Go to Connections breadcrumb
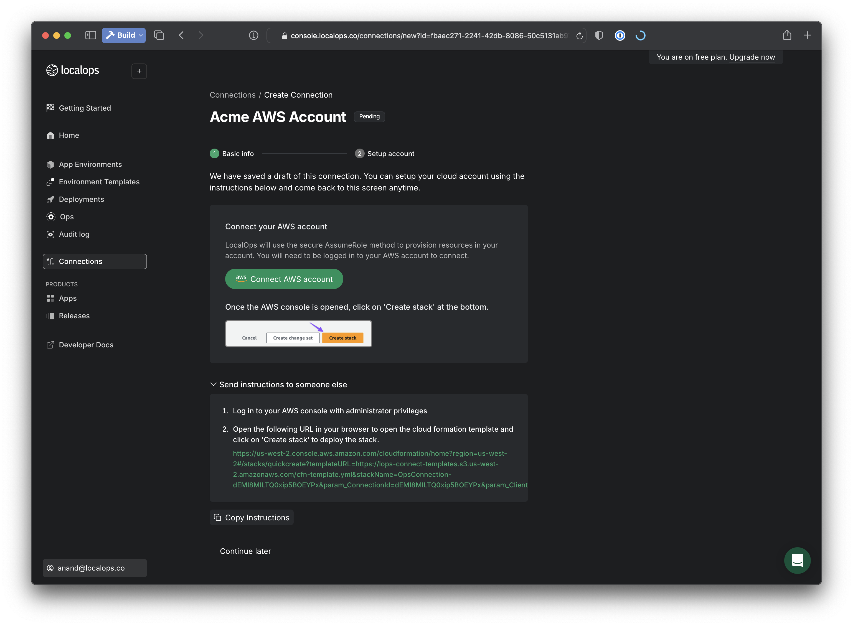The width and height of the screenshot is (853, 626). click(x=233, y=95)
